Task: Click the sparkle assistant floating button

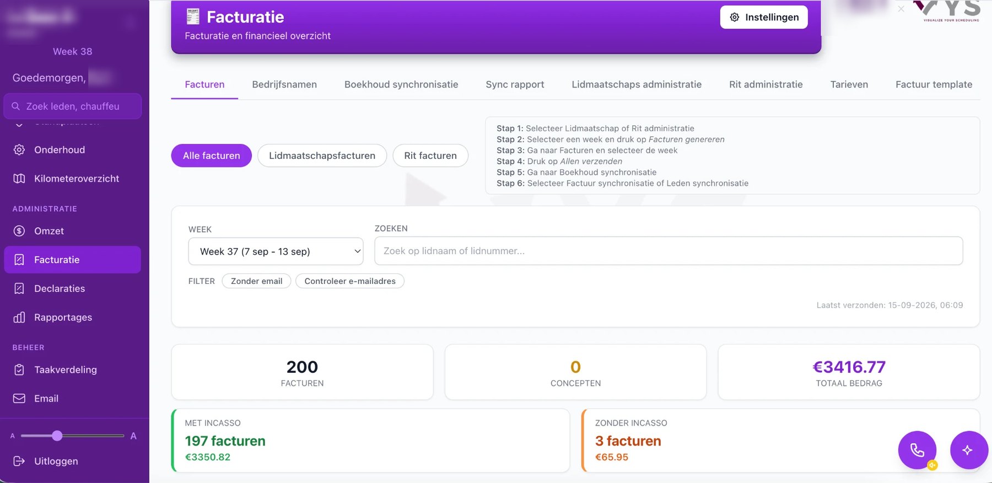Action: pos(968,450)
